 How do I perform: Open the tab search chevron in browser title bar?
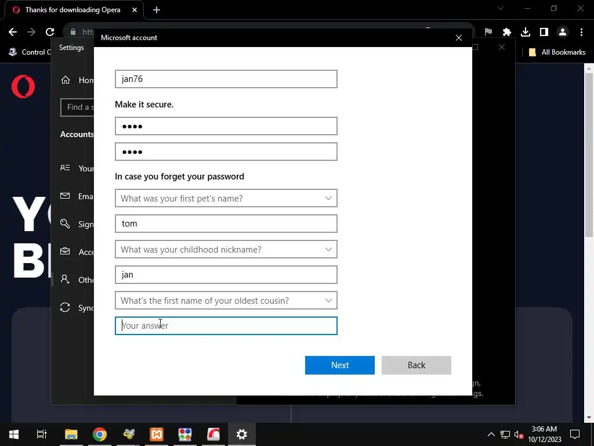tap(501, 8)
